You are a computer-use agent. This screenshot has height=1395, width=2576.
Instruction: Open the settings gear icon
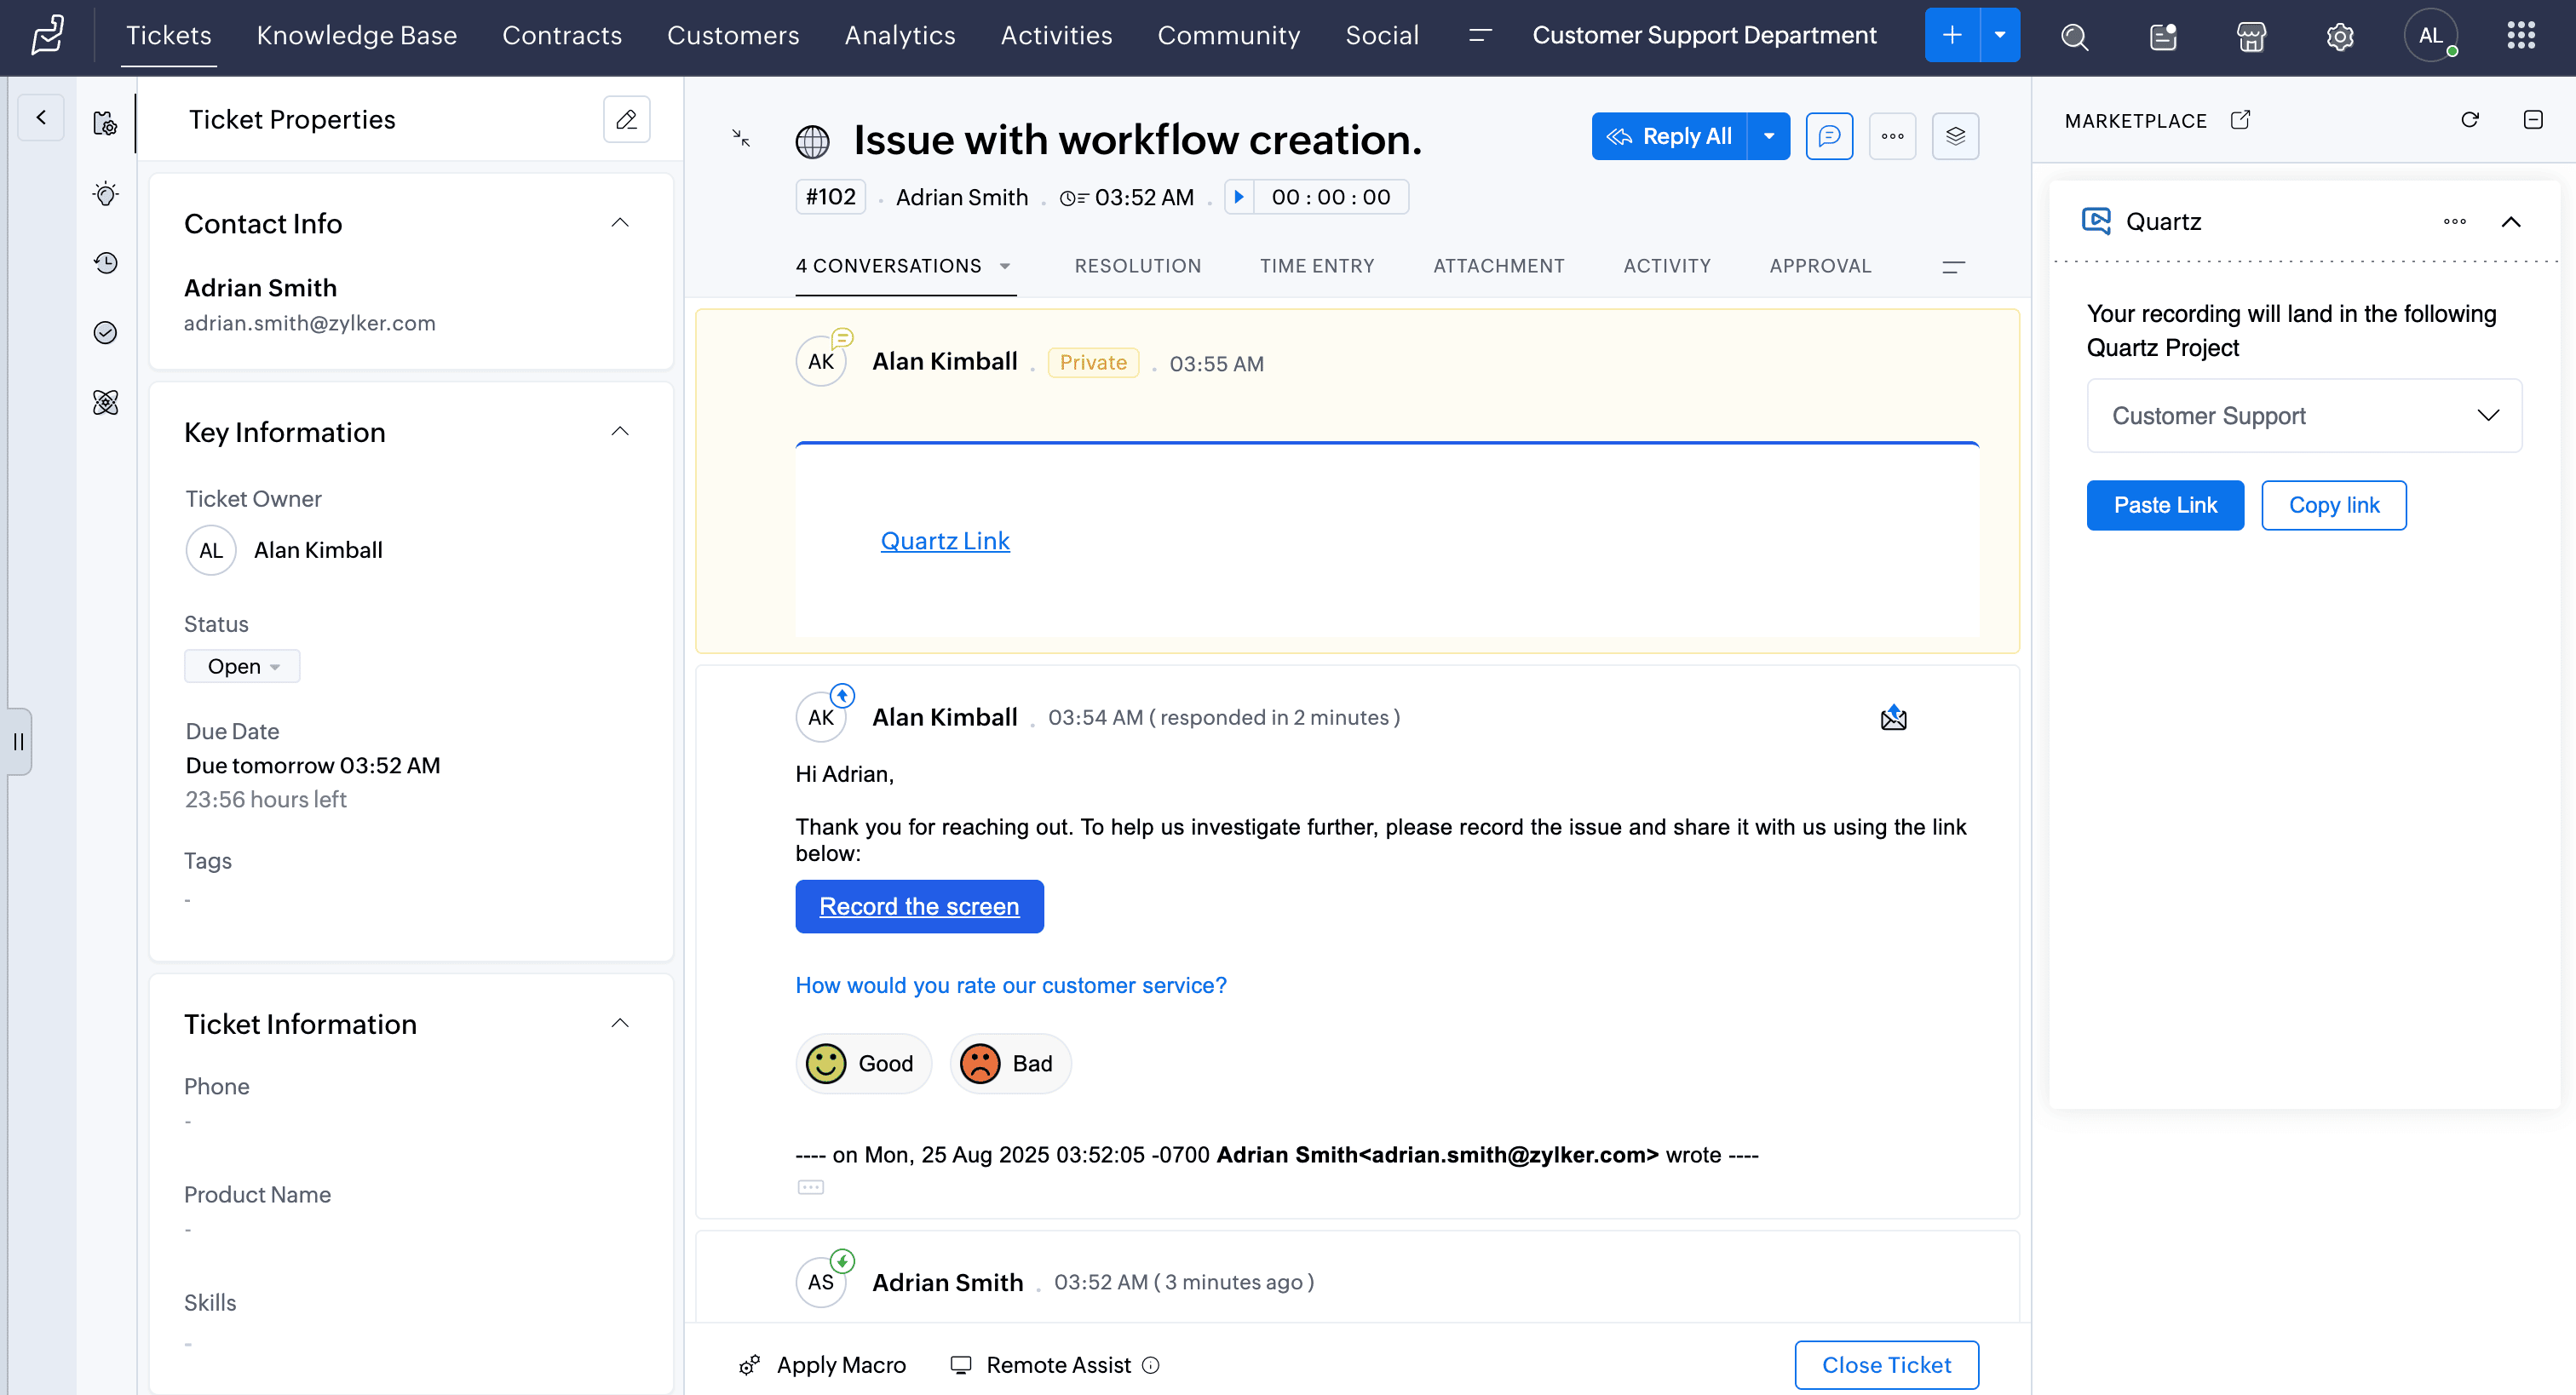2339,37
